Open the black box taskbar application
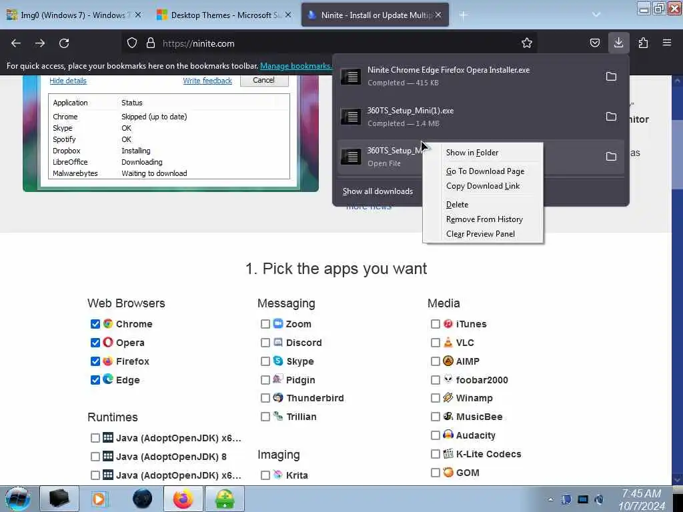 (x=59, y=499)
